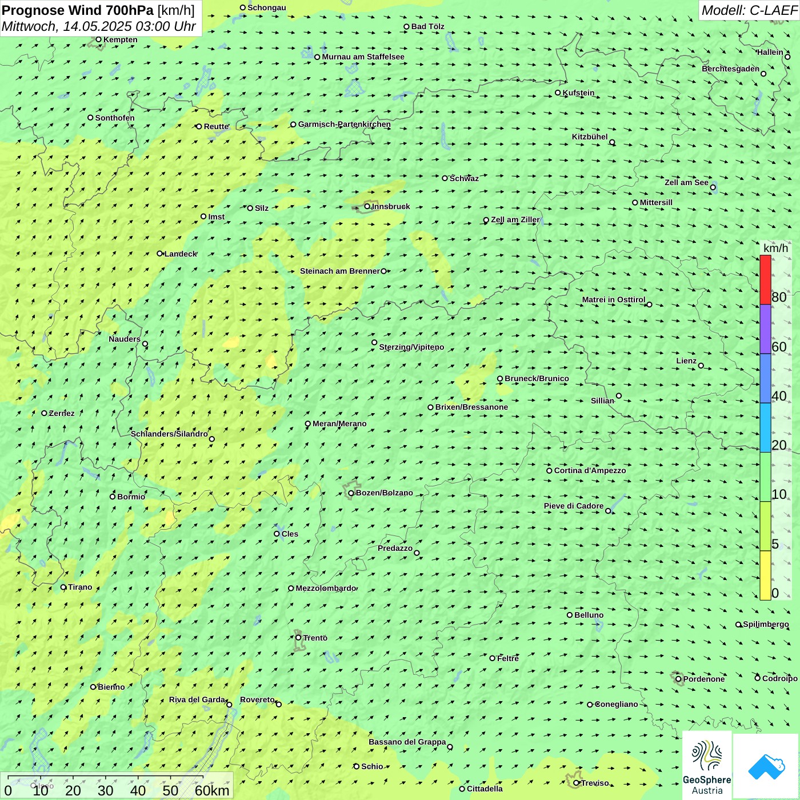Click the Mezzolombardo label
800x800 pixels.
(x=326, y=588)
